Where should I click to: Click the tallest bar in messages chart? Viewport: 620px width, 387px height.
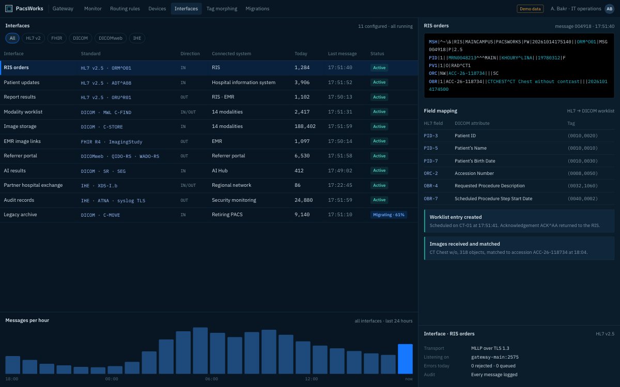(200, 351)
